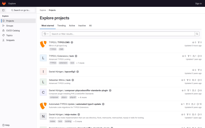Click public globe icon beside ninja-mutex
The width and height of the screenshot is (205, 128).
click(x=79, y=114)
